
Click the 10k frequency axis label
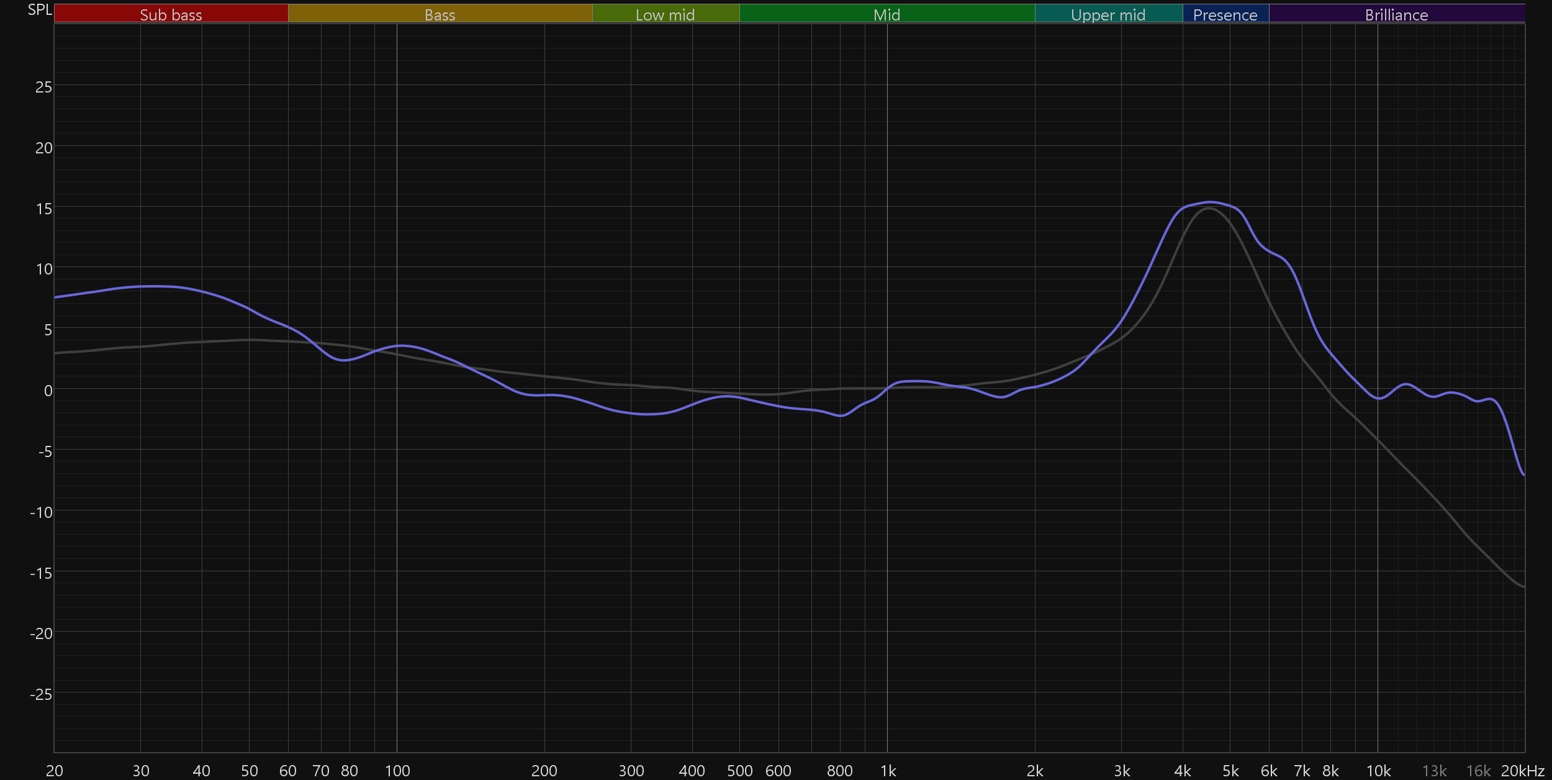pos(1378,771)
